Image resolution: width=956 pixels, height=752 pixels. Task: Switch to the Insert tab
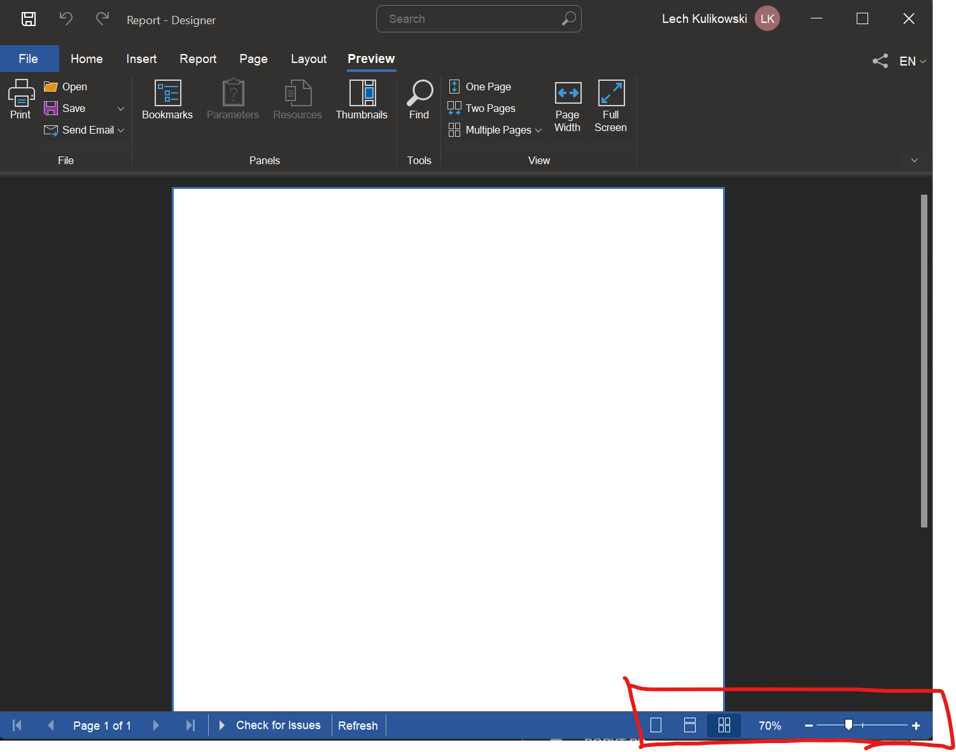pyautogui.click(x=141, y=59)
